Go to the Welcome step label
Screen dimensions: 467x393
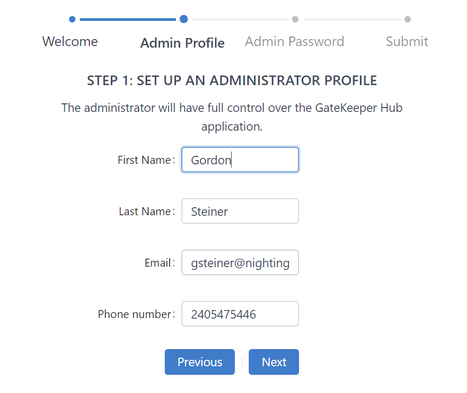[70, 42]
